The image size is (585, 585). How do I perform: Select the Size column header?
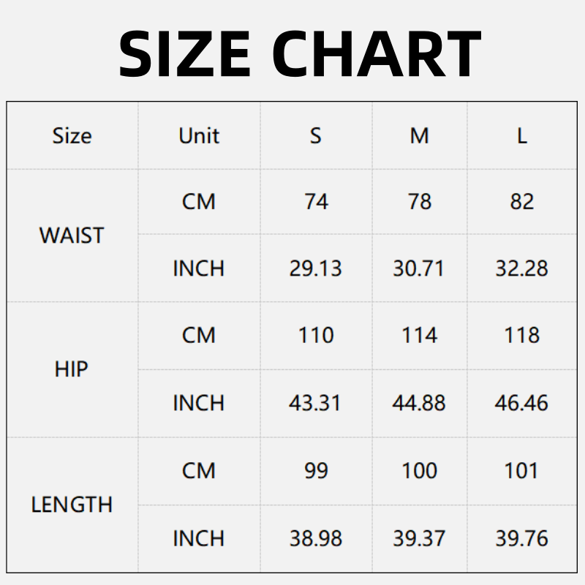pos(72,136)
